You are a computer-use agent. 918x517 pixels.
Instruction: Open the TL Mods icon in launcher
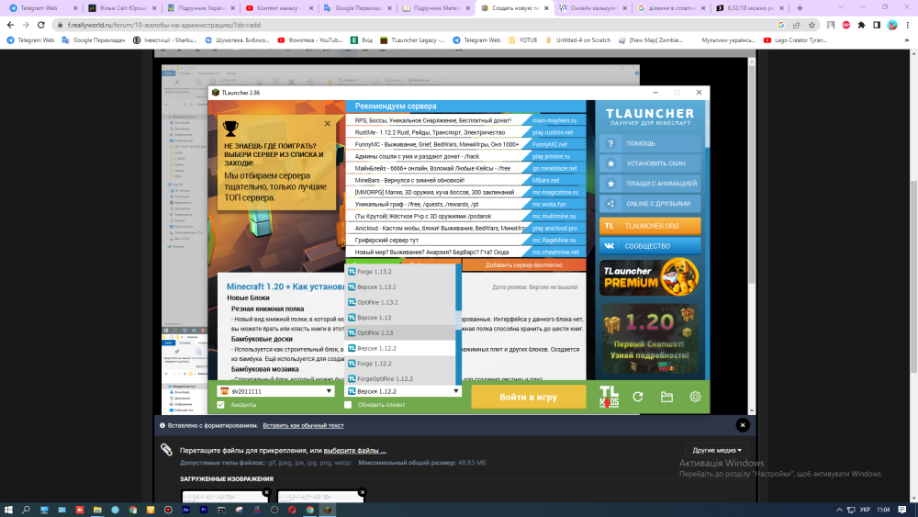(x=609, y=397)
